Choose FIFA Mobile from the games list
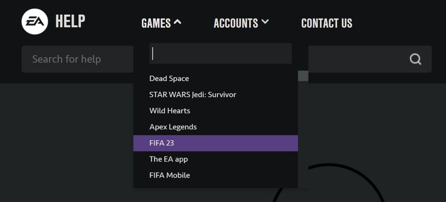The height and width of the screenshot is (202, 446). (170, 176)
